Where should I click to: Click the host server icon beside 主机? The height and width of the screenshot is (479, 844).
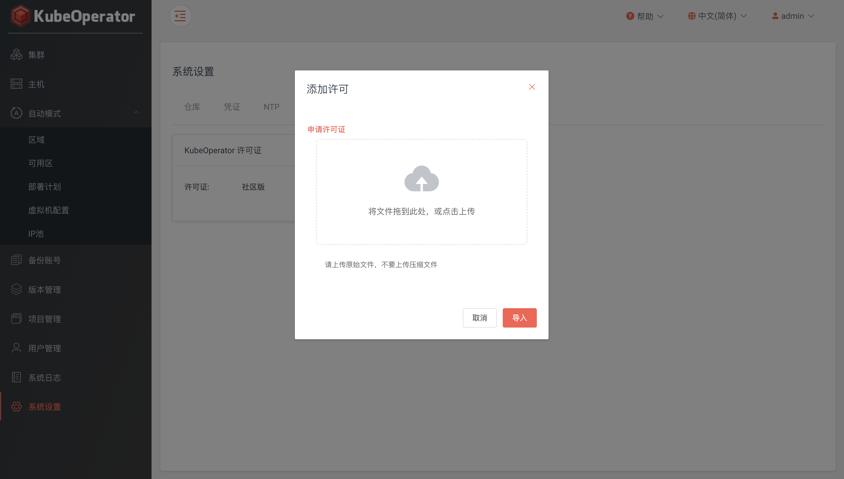(x=16, y=84)
